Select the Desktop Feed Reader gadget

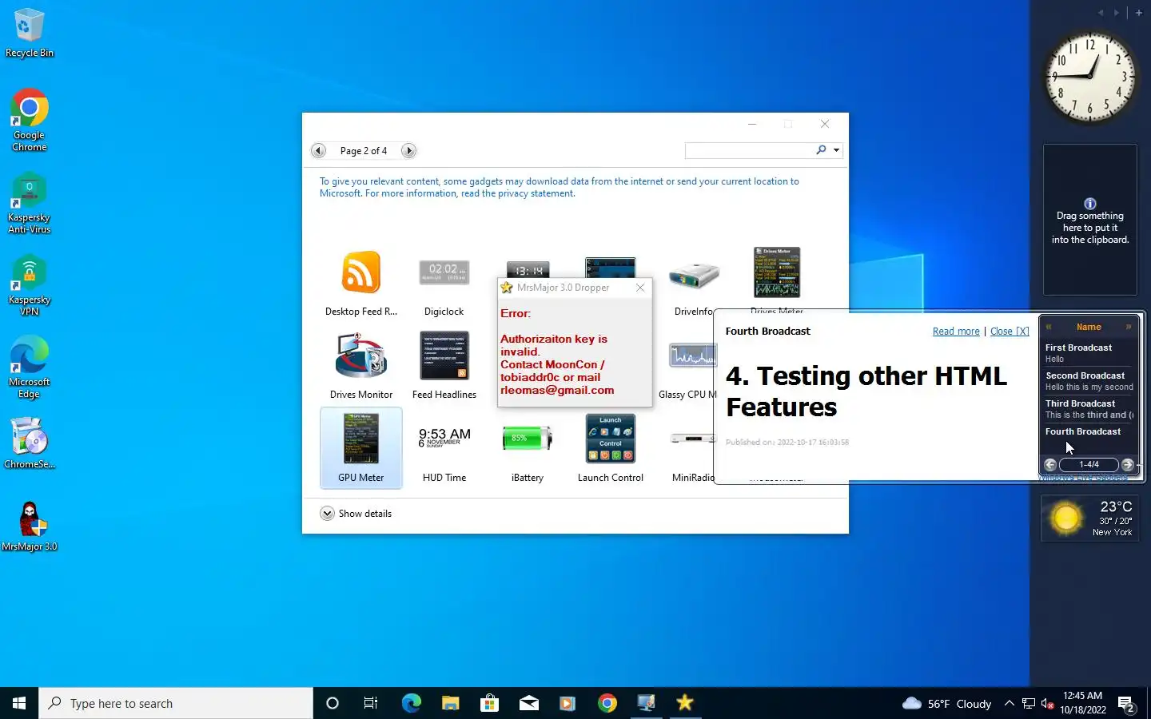point(361,283)
